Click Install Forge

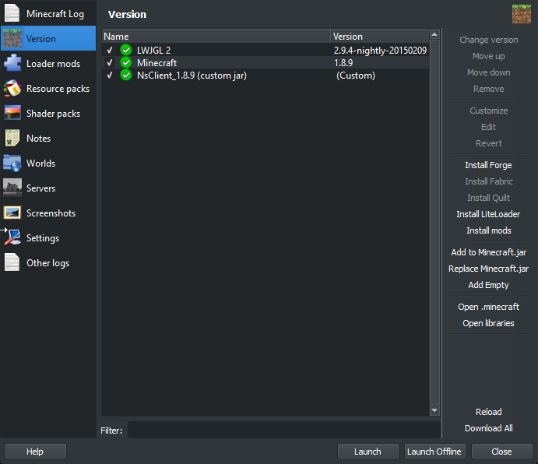tap(488, 165)
